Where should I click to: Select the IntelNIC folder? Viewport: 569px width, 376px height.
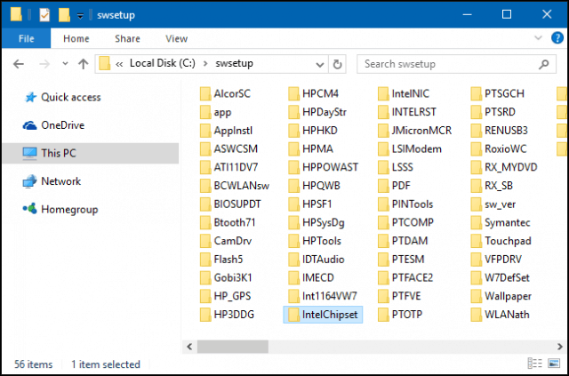click(x=404, y=93)
